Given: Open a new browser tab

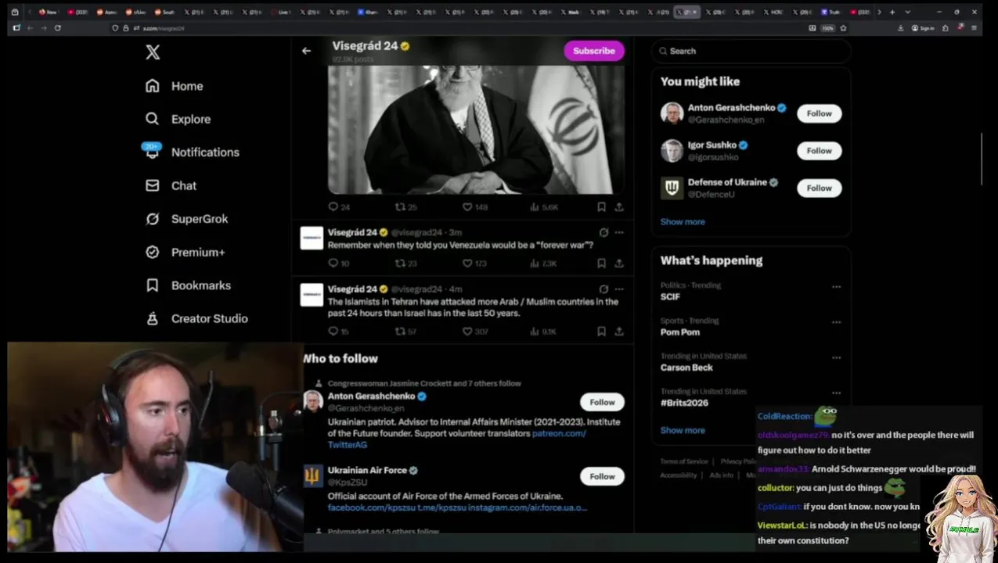Looking at the screenshot, I should tap(892, 12).
